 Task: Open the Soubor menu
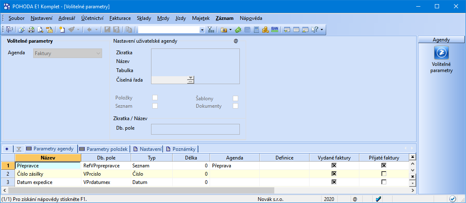[x=17, y=18]
